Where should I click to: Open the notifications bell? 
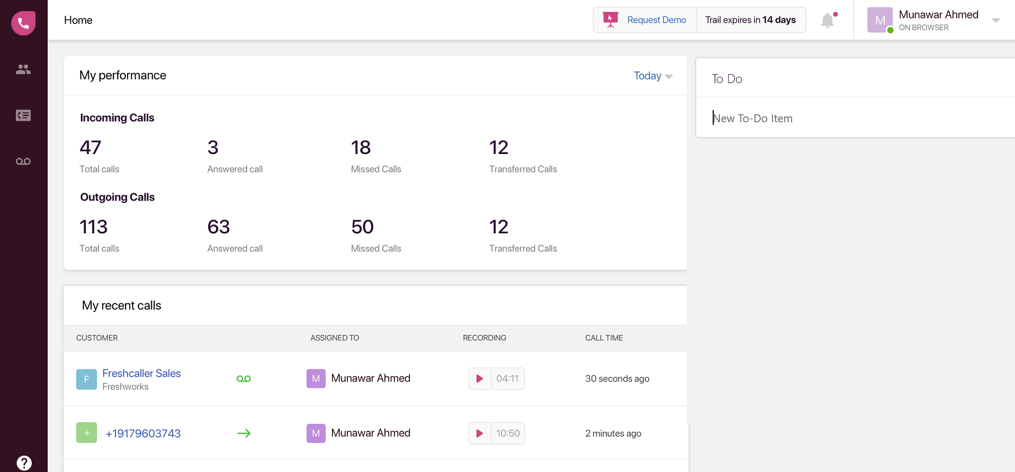(x=828, y=21)
